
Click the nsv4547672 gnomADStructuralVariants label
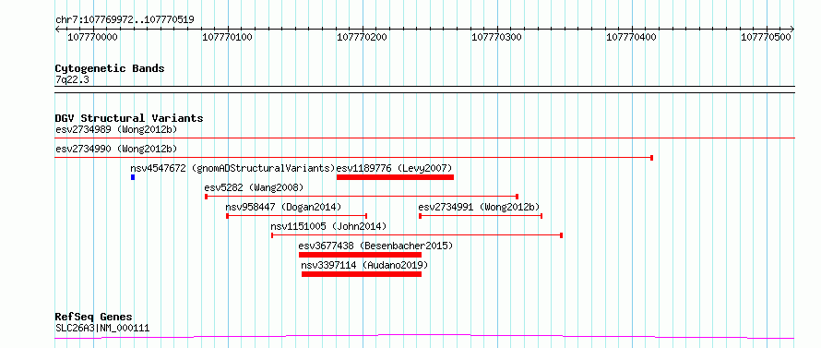pos(232,168)
